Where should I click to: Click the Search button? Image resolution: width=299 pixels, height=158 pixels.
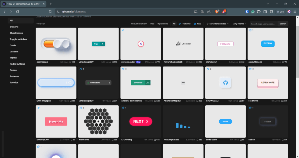pos(283,24)
